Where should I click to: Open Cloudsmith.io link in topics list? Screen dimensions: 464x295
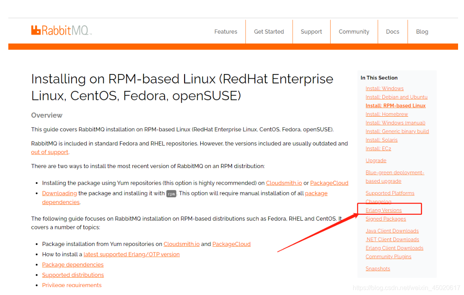tap(181, 244)
